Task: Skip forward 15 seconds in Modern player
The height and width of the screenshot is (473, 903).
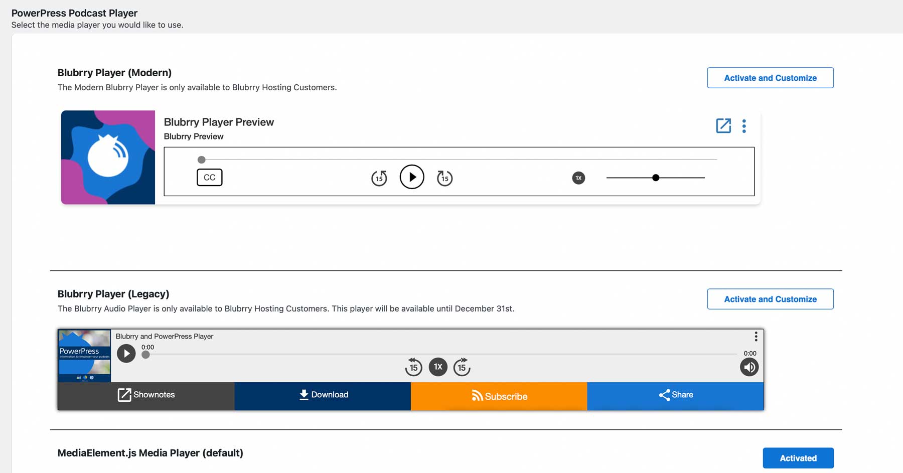Action: click(444, 178)
